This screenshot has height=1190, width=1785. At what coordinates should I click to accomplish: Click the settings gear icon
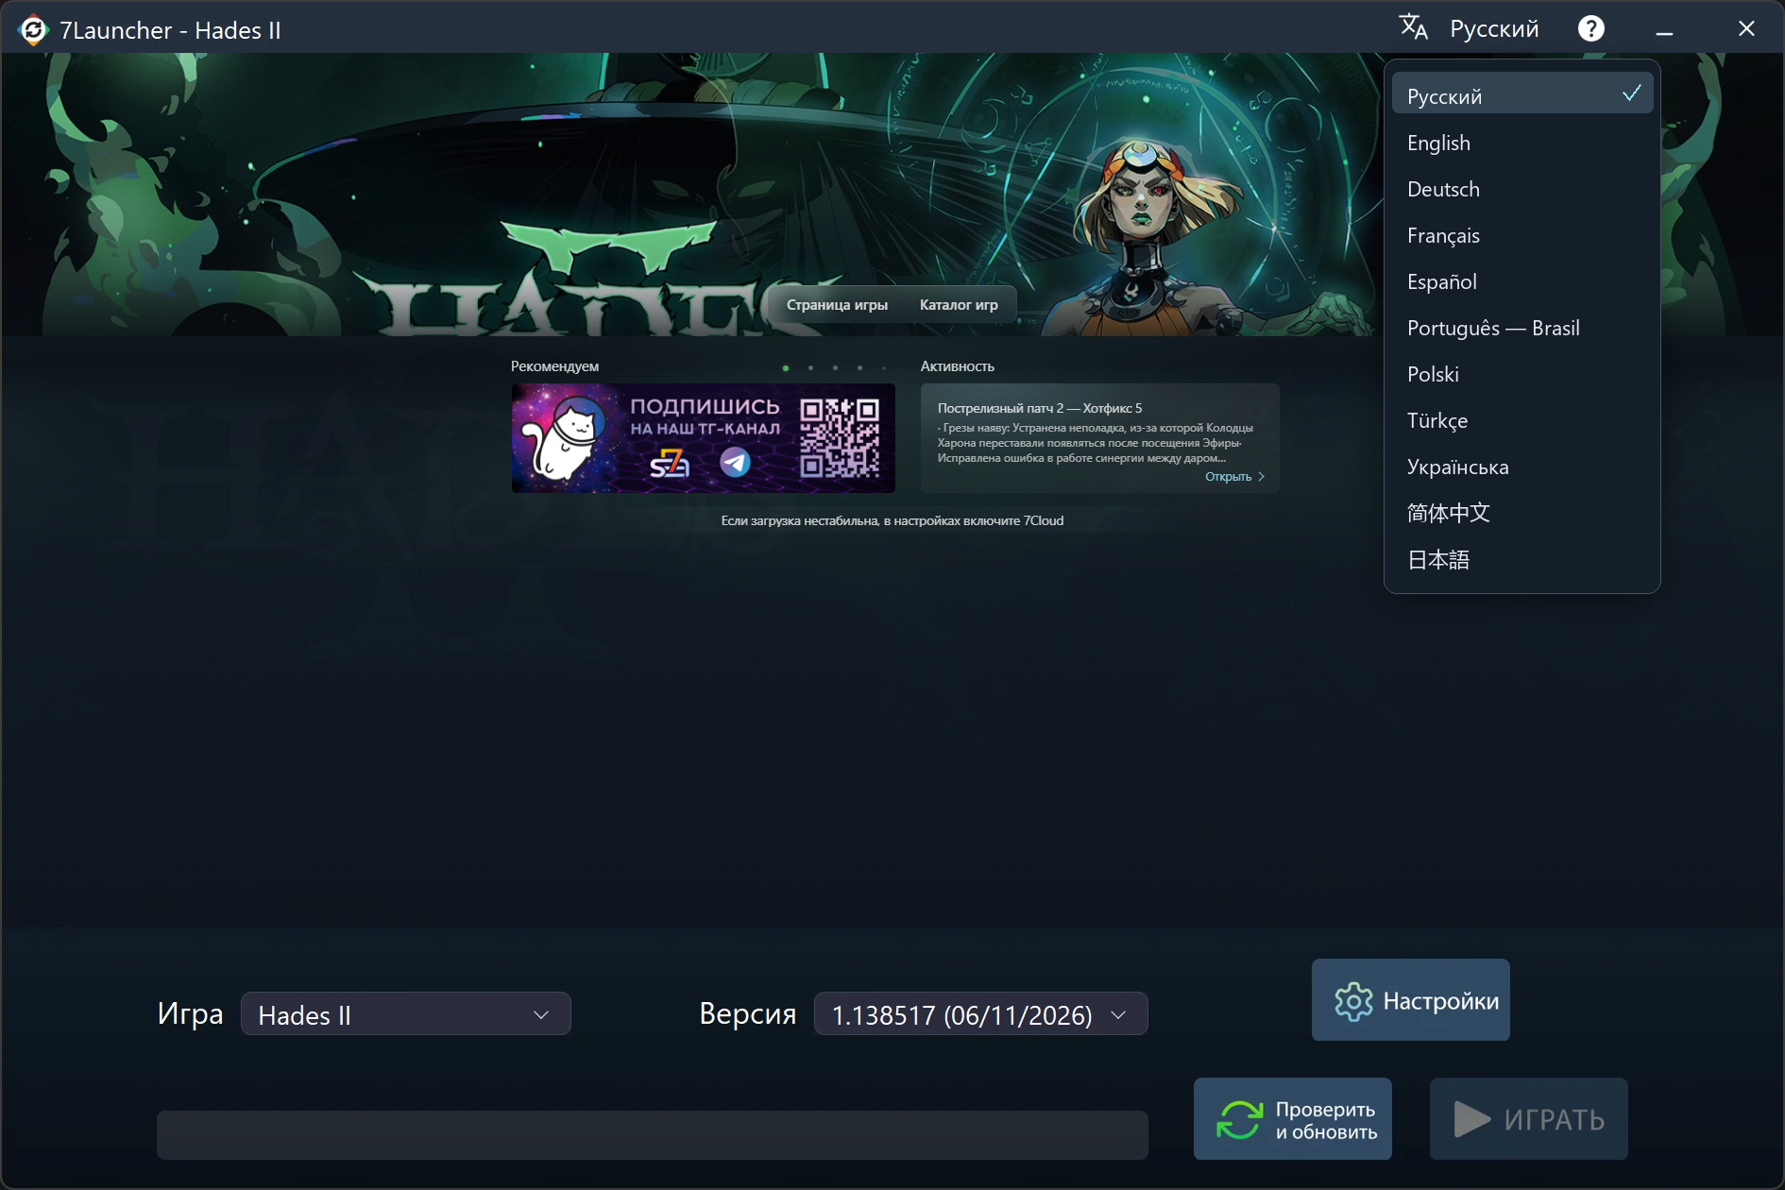pyautogui.click(x=1353, y=1001)
